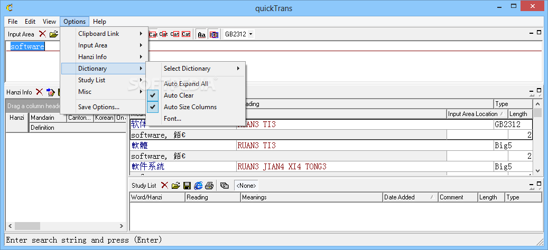Expand the Hanzi Info submenu in Options
Viewport: 548px width, 250px height.
click(104, 57)
